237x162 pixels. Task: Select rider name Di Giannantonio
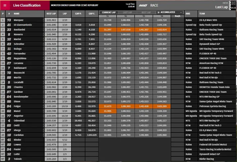pyautogui.click(x=23, y=25)
